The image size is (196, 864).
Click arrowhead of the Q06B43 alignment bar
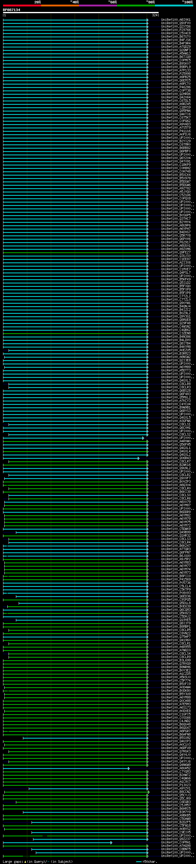138,458
